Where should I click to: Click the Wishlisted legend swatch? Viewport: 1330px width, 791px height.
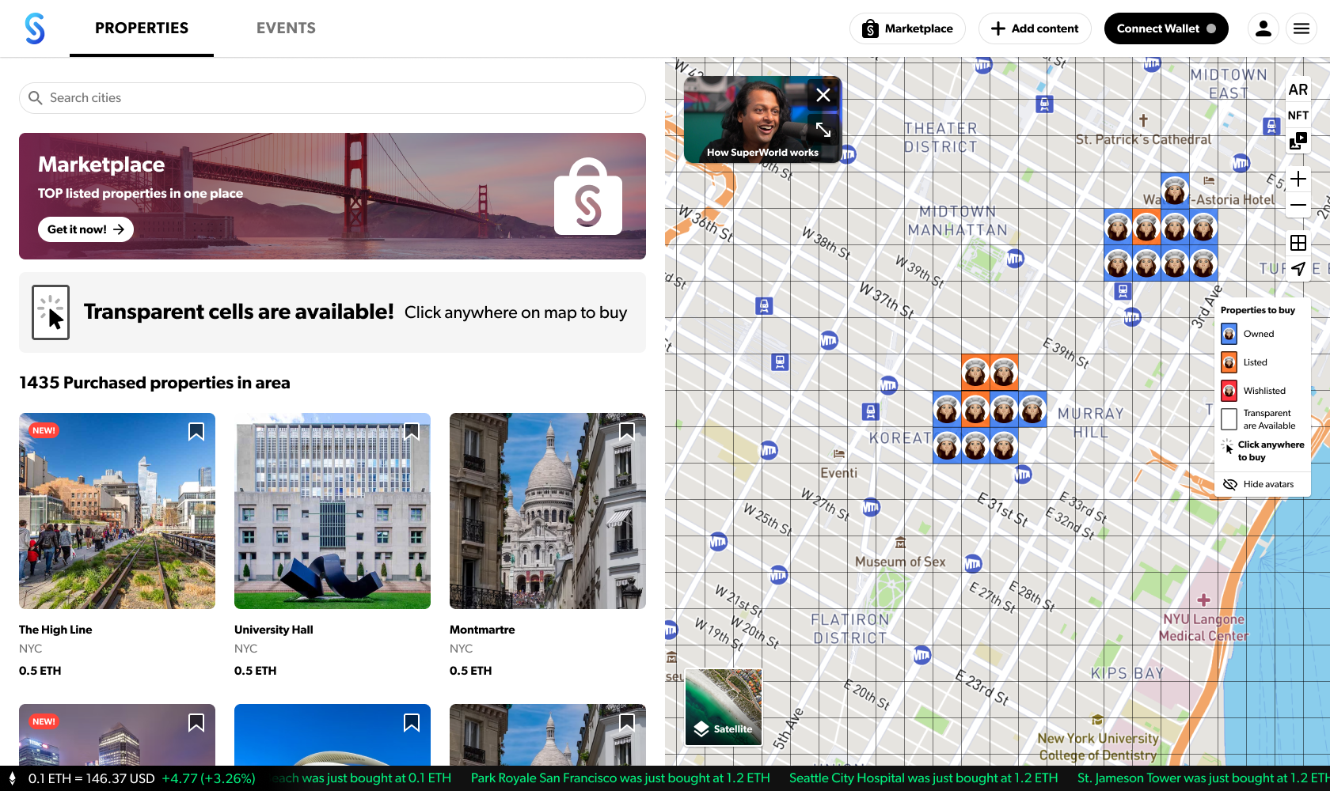[1229, 391]
